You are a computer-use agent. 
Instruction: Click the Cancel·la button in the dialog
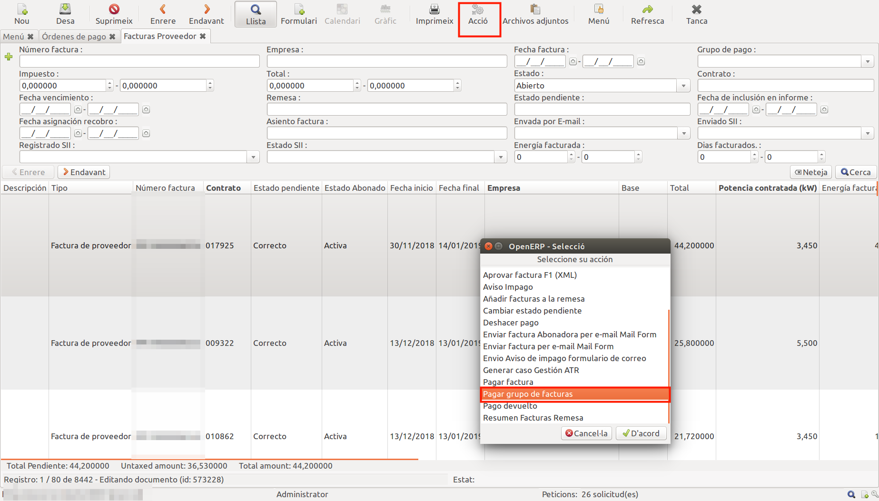(586, 433)
